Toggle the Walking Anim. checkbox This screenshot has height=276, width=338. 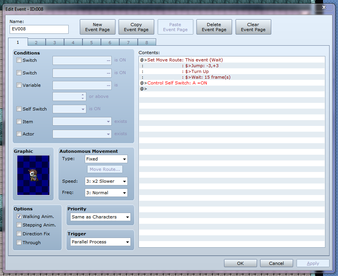point(19,216)
